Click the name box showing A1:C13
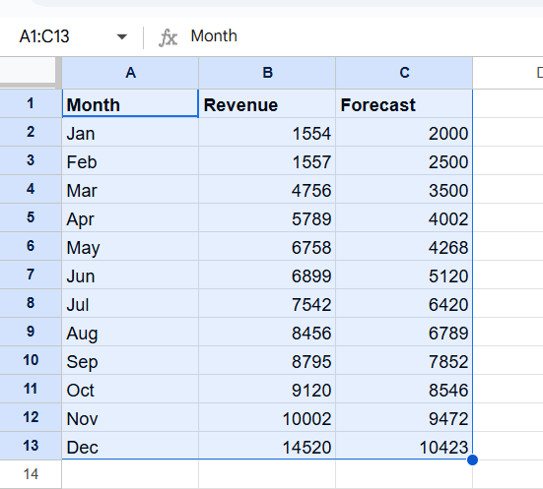The image size is (543, 489). click(44, 36)
